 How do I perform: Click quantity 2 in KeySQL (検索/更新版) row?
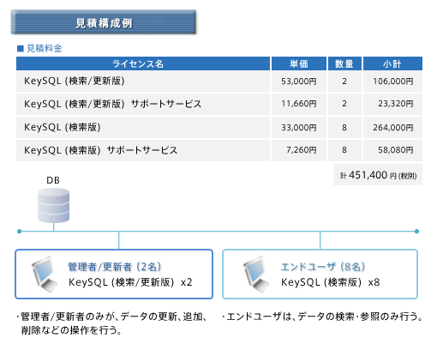(344, 81)
